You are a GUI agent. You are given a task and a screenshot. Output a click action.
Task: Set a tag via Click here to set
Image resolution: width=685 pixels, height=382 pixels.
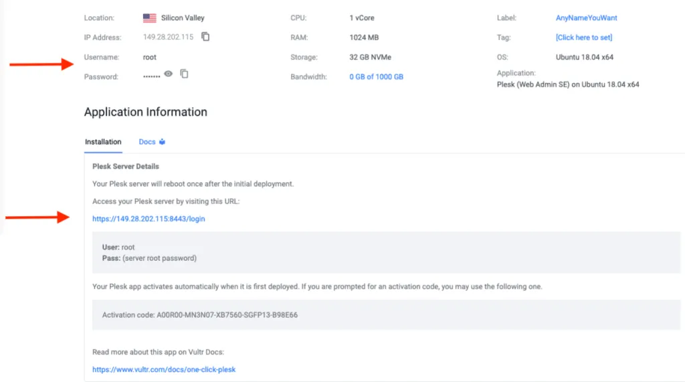coord(583,37)
